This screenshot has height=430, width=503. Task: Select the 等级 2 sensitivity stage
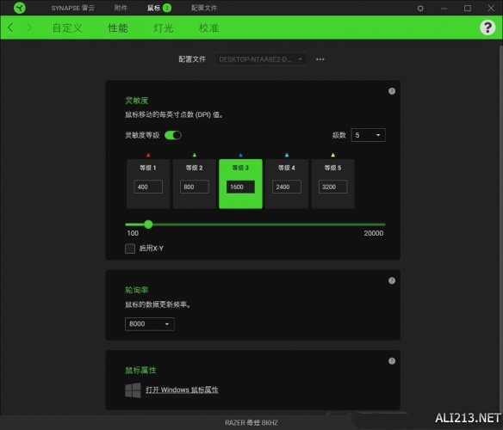[x=195, y=184]
